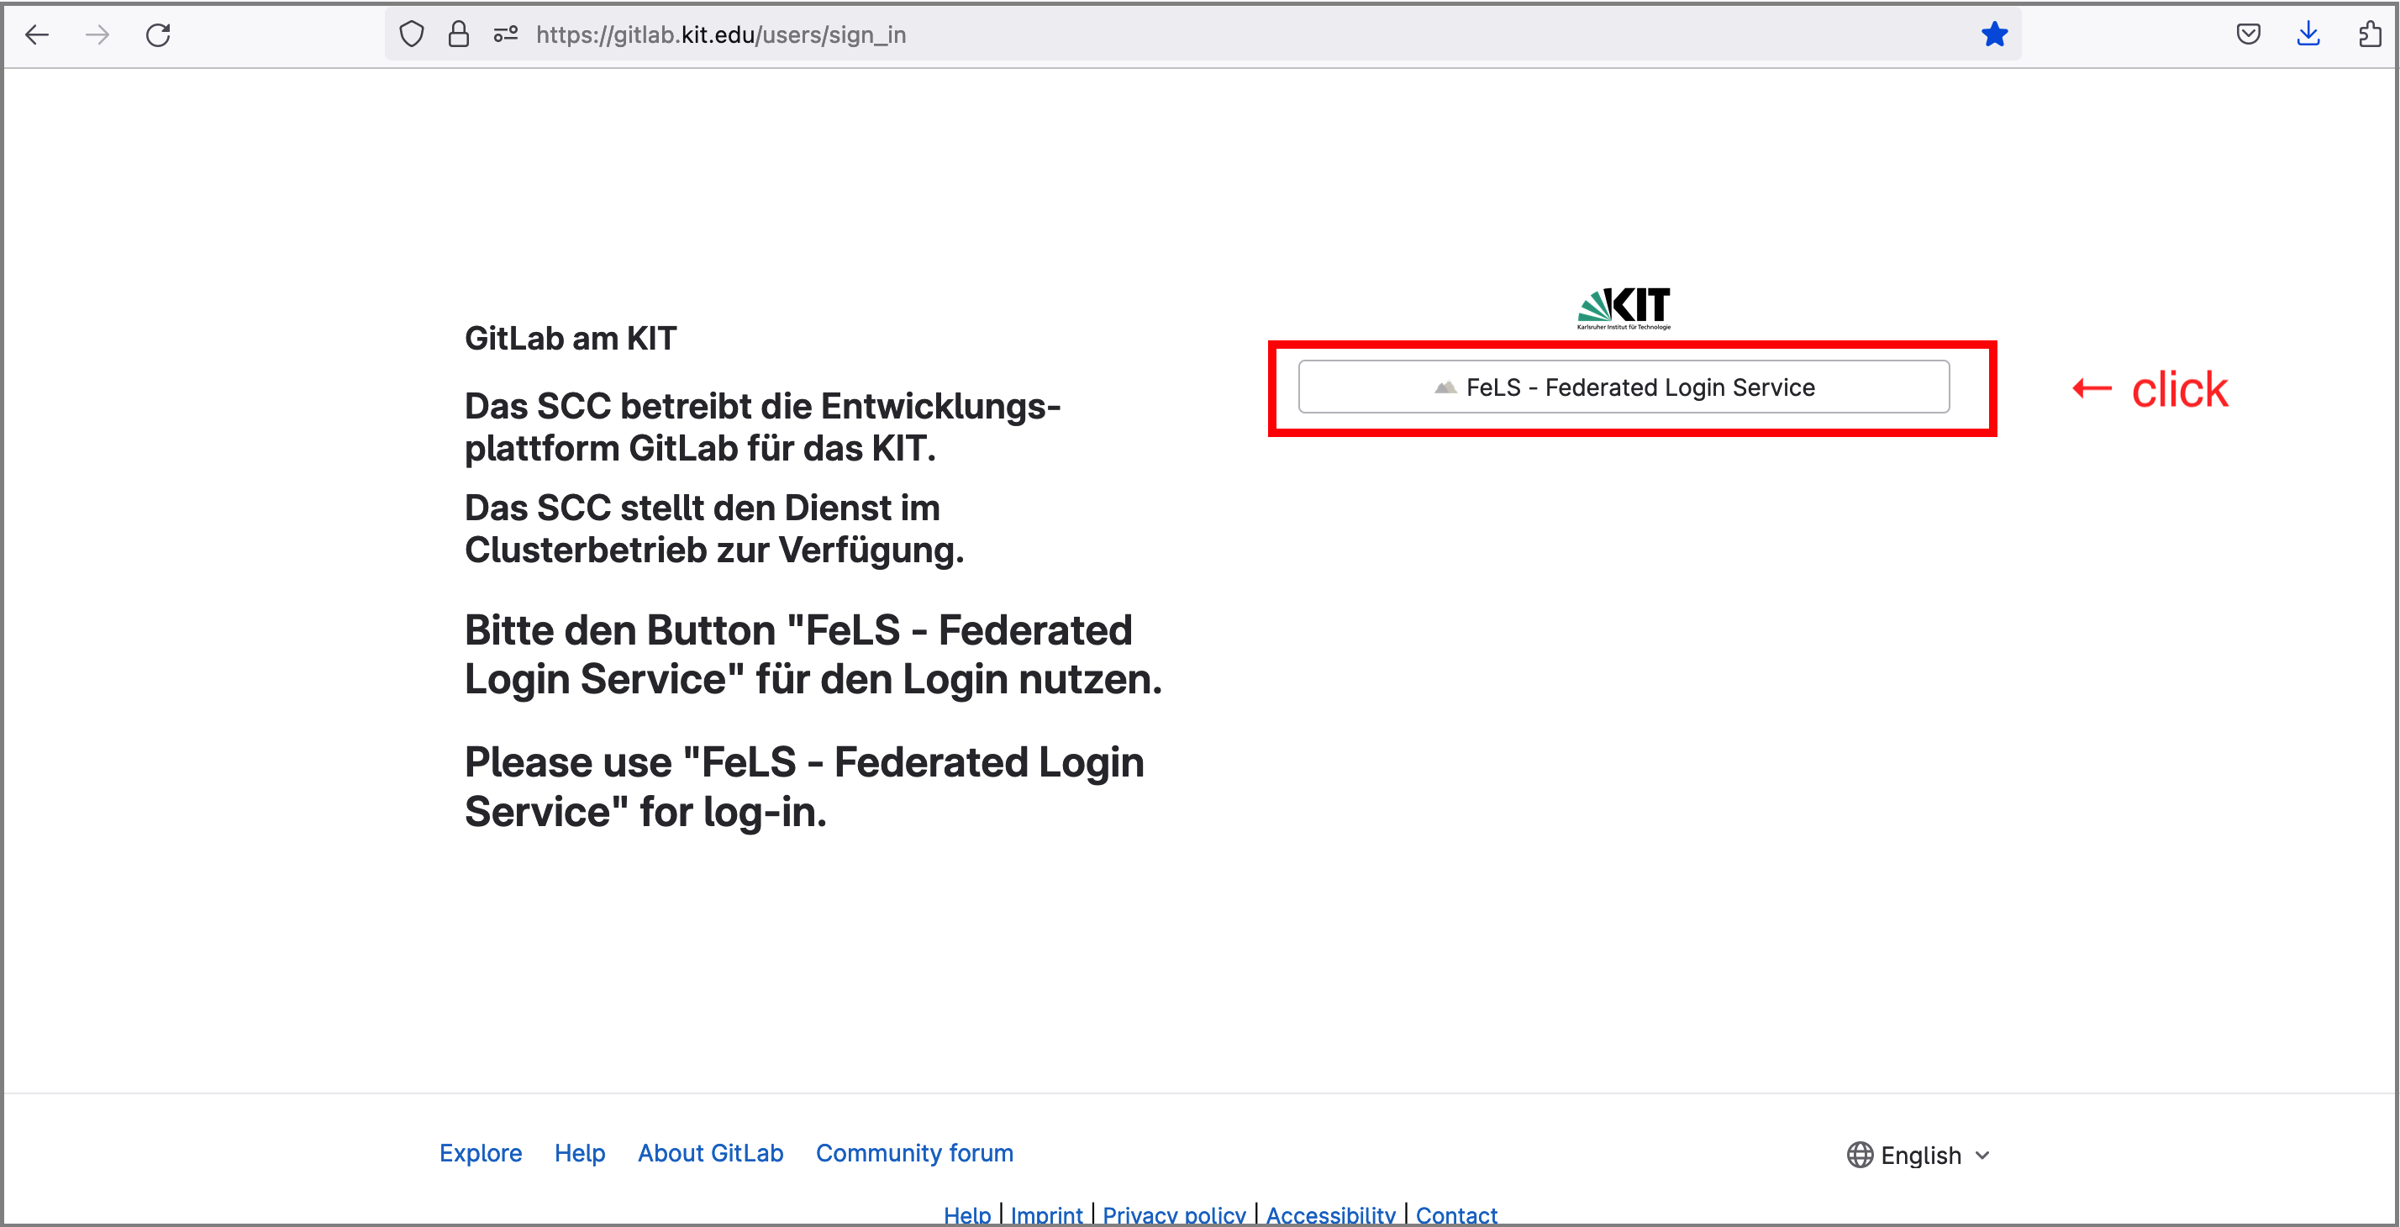The height and width of the screenshot is (1227, 2400).
Task: Open the Help link beside Explore
Action: (x=580, y=1152)
